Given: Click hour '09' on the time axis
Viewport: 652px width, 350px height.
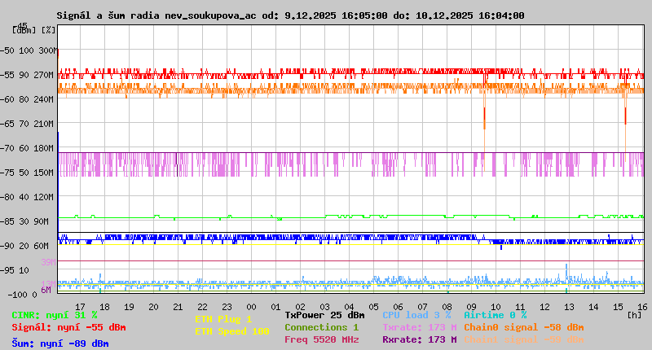Looking at the screenshot, I should click(471, 307).
